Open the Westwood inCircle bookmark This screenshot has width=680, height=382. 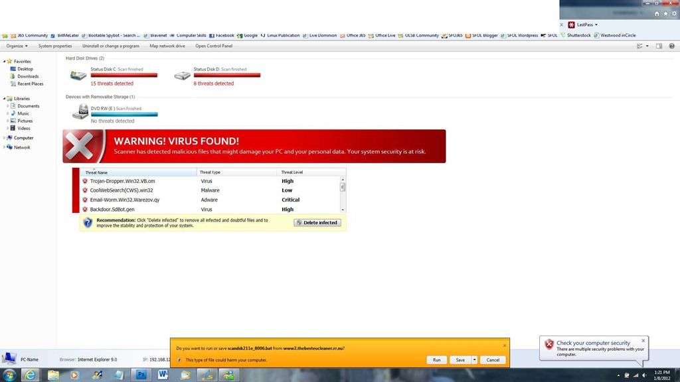[x=615, y=36]
